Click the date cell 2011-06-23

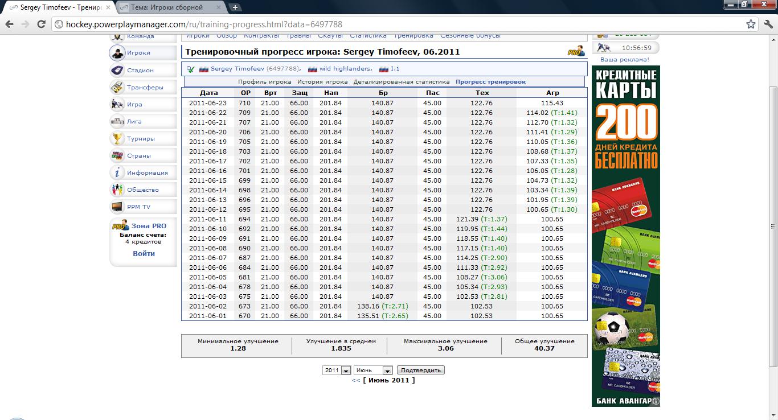coord(207,103)
